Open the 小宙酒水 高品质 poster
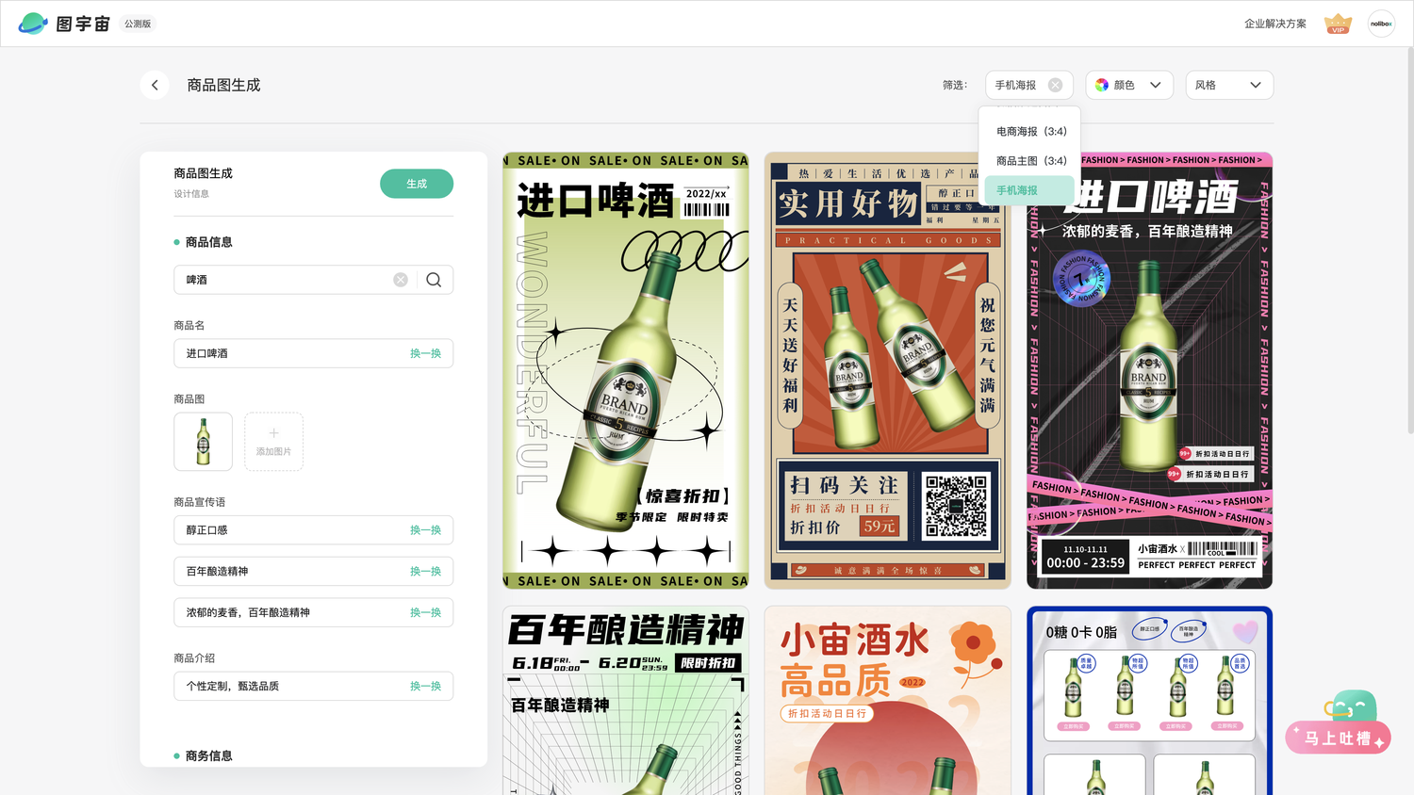This screenshot has width=1414, height=795. pos(887,701)
